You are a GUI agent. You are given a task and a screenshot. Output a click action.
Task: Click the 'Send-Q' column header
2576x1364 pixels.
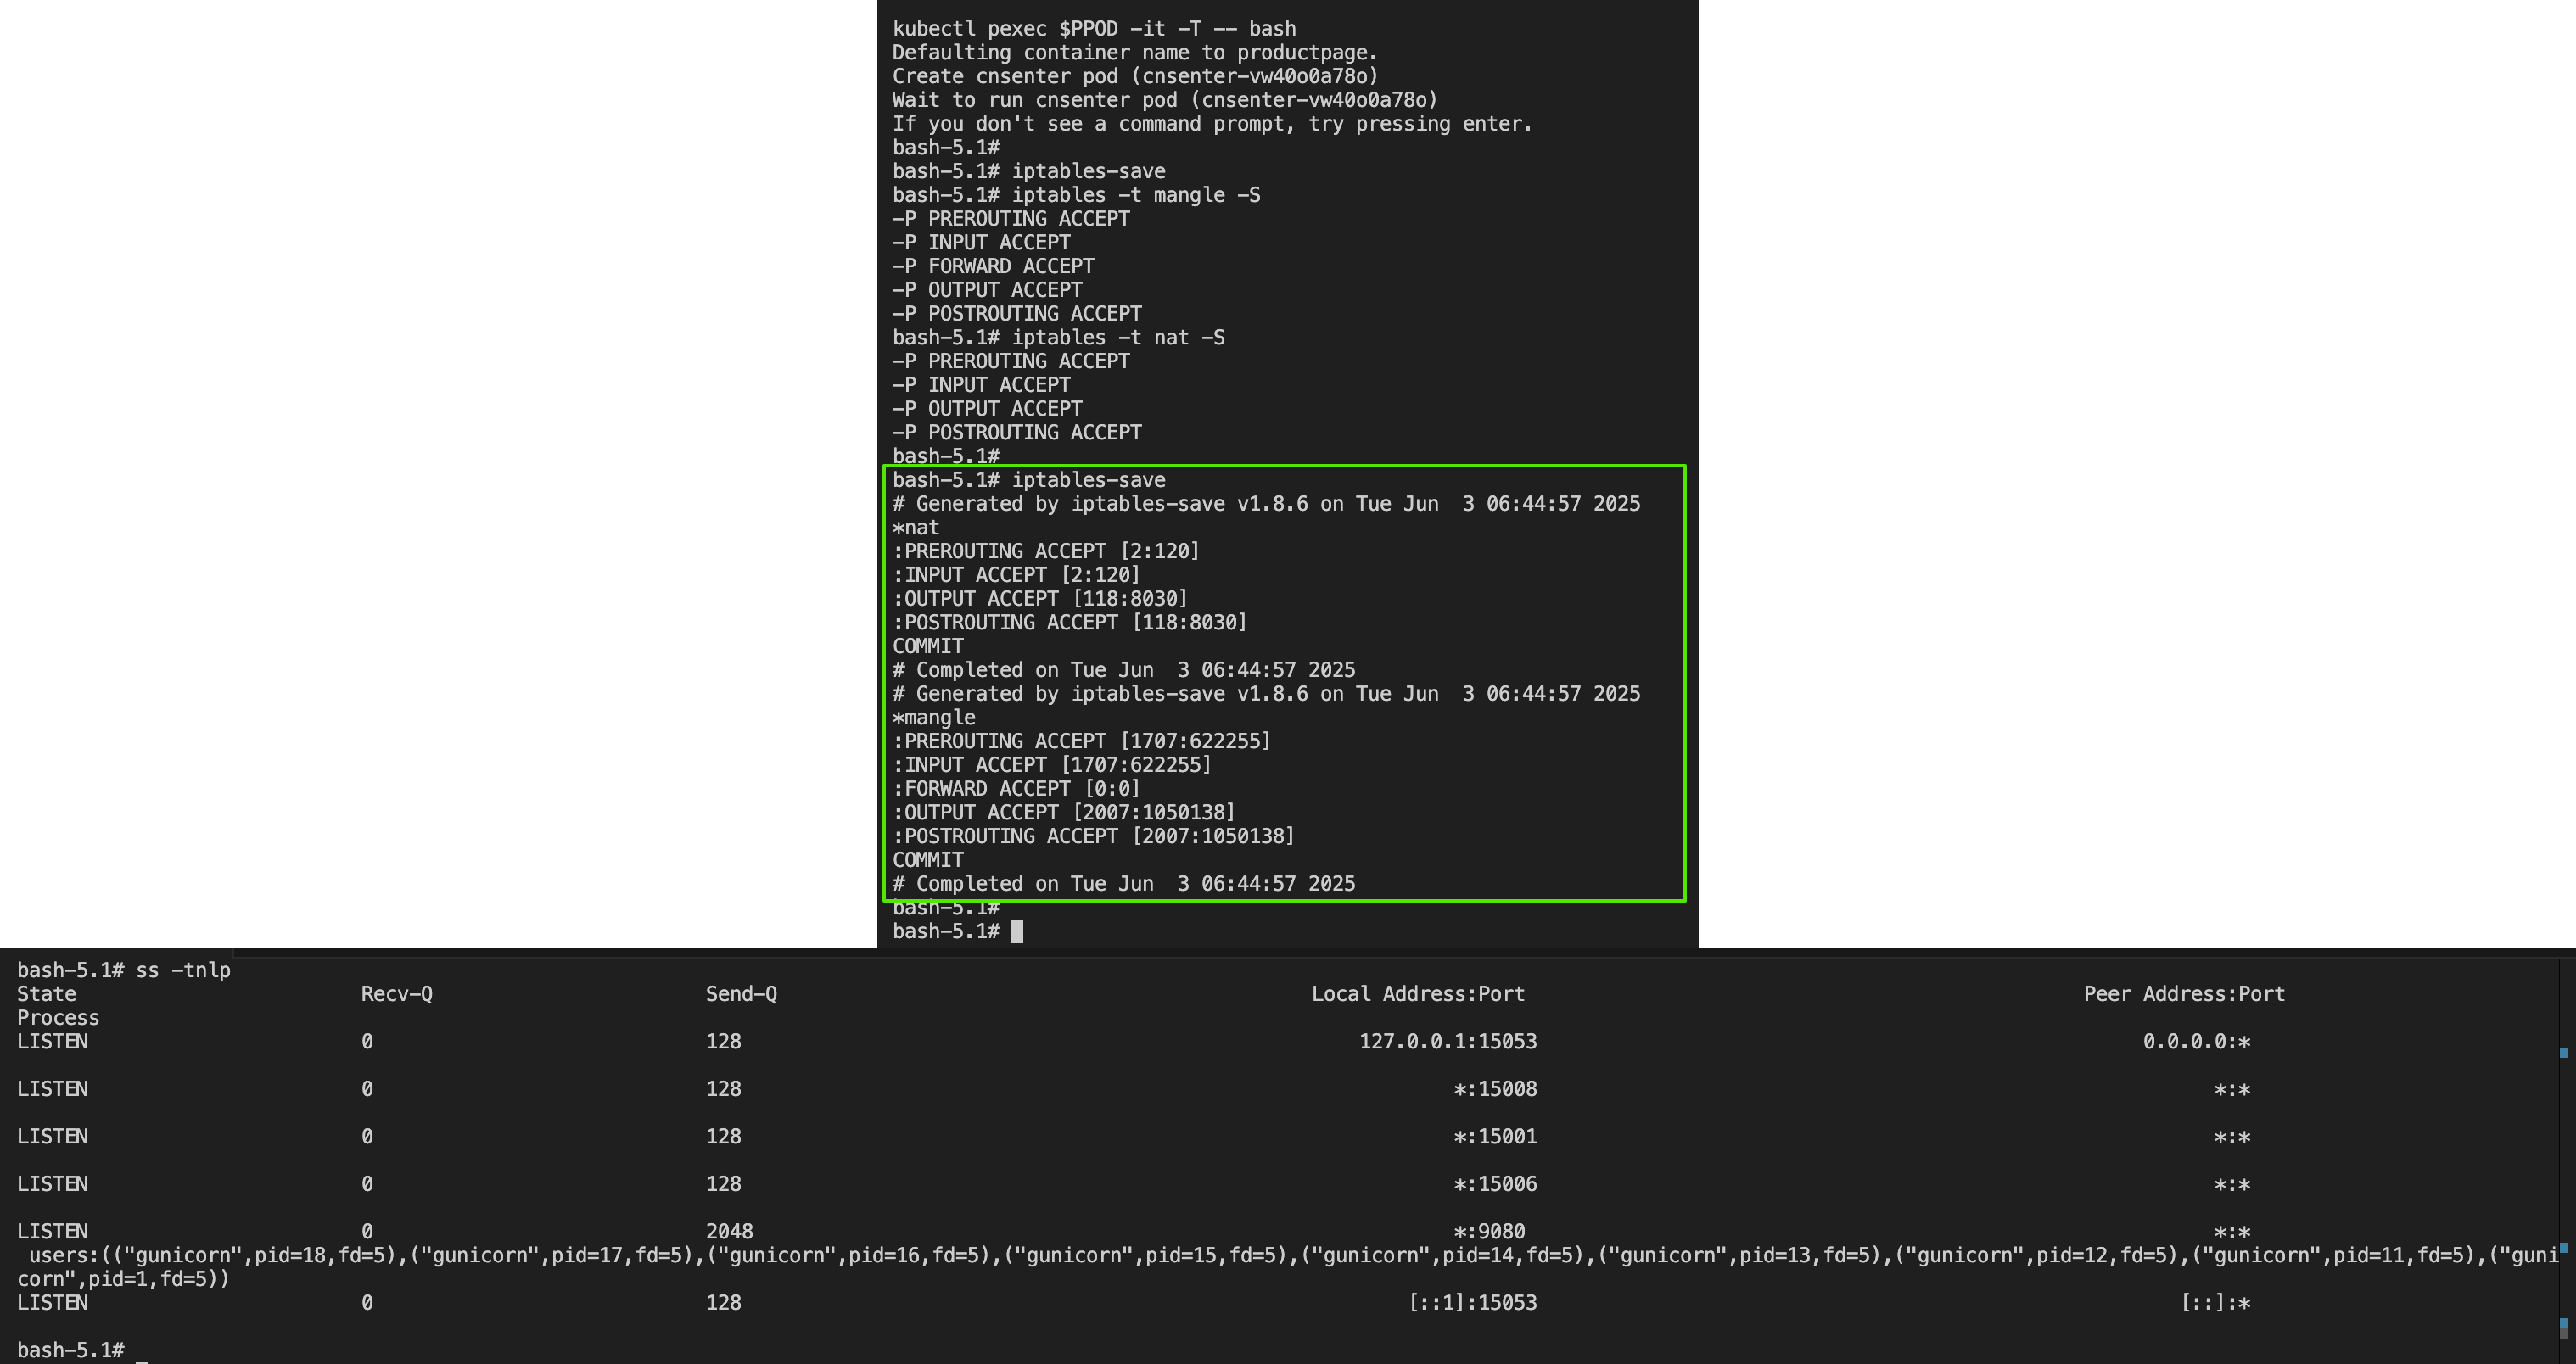coord(741,994)
